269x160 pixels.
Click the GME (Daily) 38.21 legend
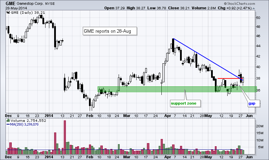(28, 12)
